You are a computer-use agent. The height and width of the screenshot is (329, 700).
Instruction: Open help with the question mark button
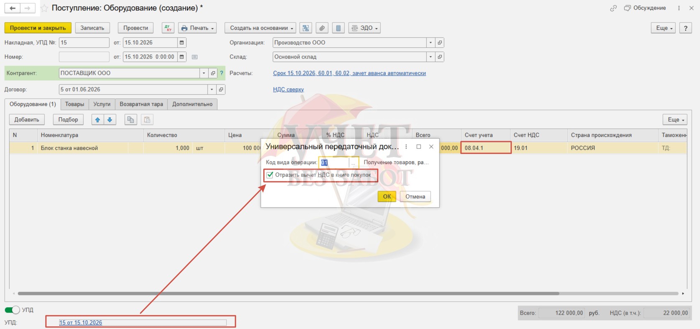[x=685, y=28]
